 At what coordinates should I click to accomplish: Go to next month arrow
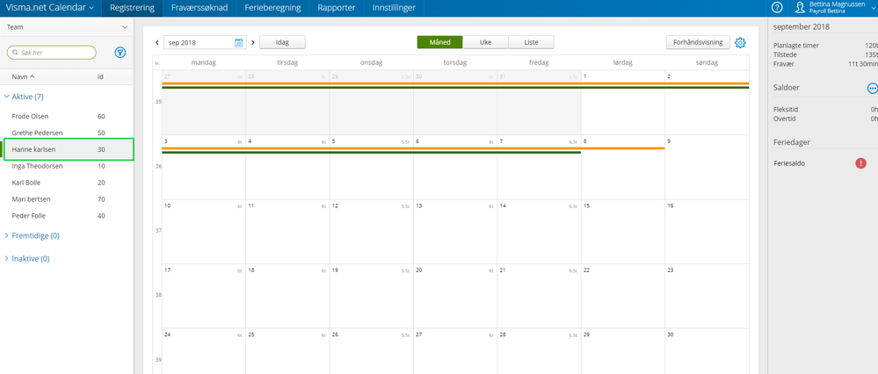click(253, 42)
